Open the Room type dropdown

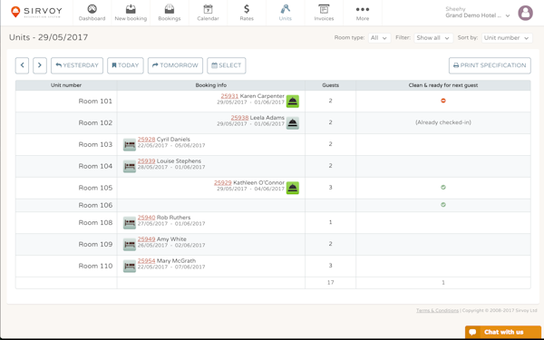[379, 38]
